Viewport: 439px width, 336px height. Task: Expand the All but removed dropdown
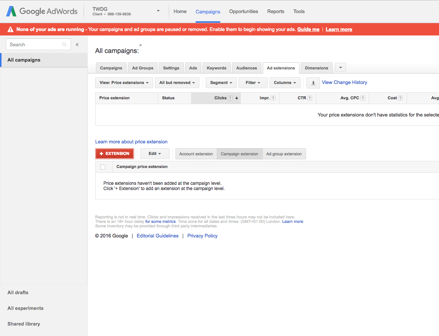click(x=177, y=83)
